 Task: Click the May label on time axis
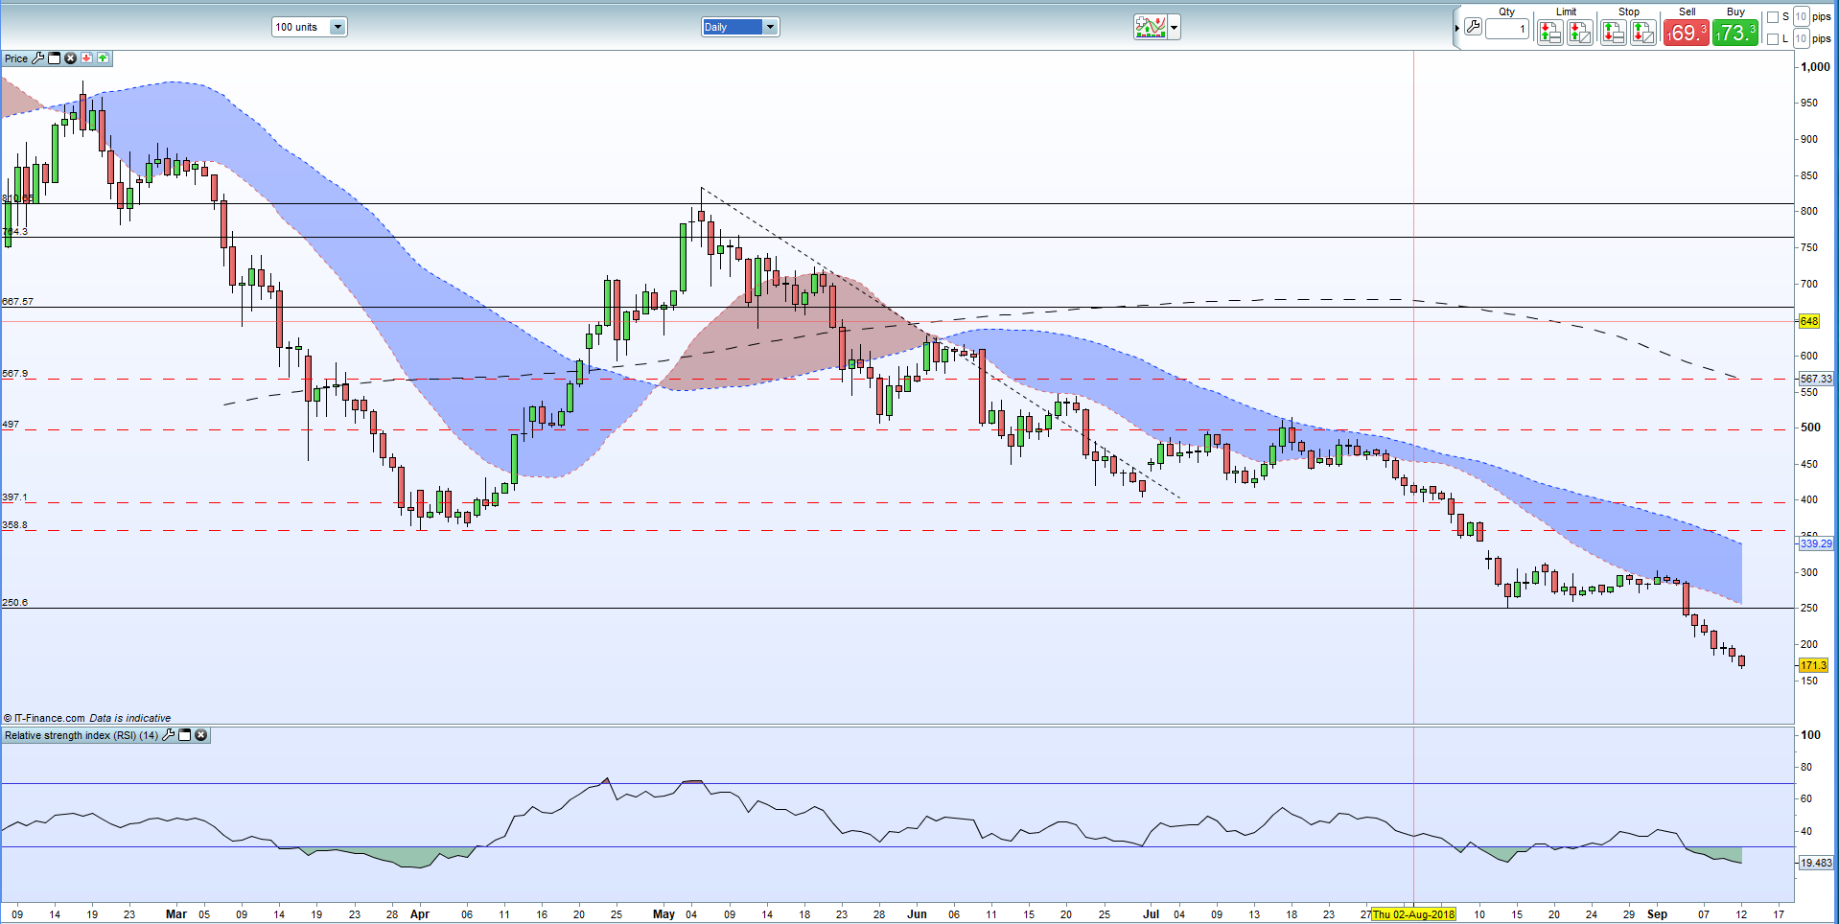(663, 914)
